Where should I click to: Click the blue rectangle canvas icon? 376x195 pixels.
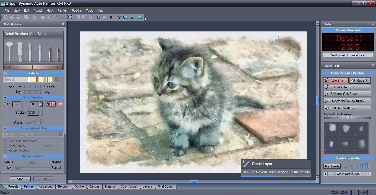click(140, 17)
